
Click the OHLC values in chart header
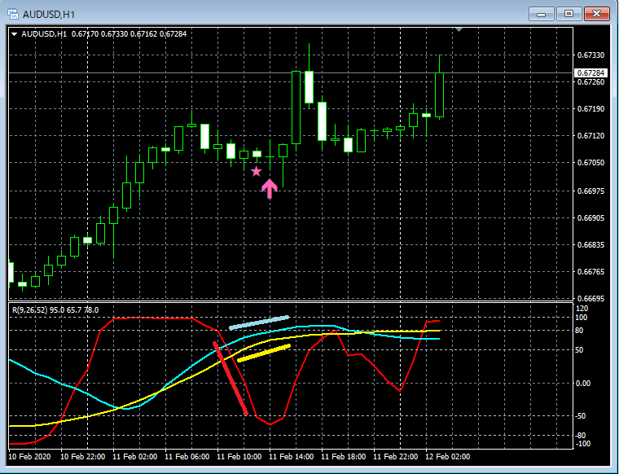coord(129,34)
